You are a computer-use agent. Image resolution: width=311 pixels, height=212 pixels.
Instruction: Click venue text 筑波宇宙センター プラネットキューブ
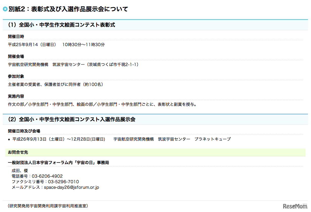(194, 139)
